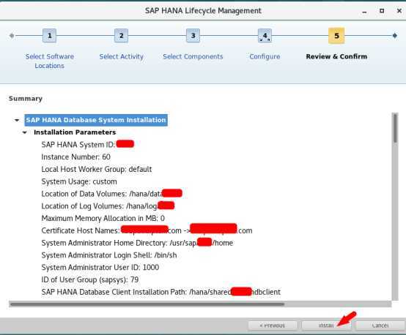This screenshot has height=335, width=406.
Task: Select Location of Data Volumes row
Action: point(111,194)
